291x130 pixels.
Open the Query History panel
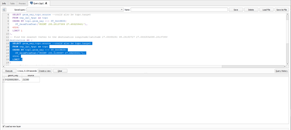282,71
